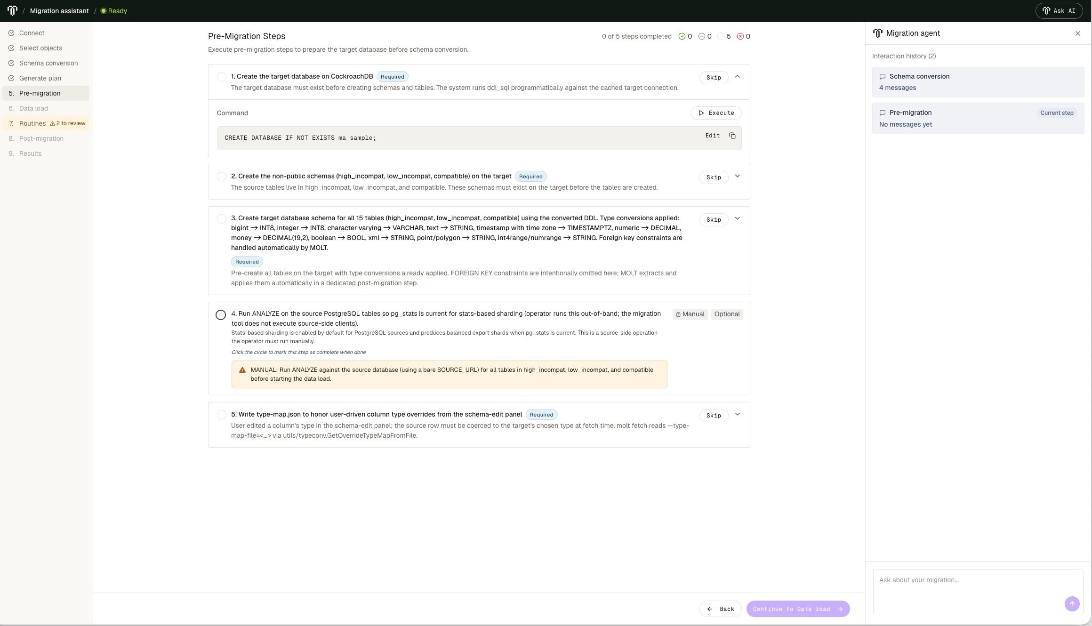The height and width of the screenshot is (626, 1092).
Task: Click skipped steps counter icon
Action: click(x=701, y=36)
